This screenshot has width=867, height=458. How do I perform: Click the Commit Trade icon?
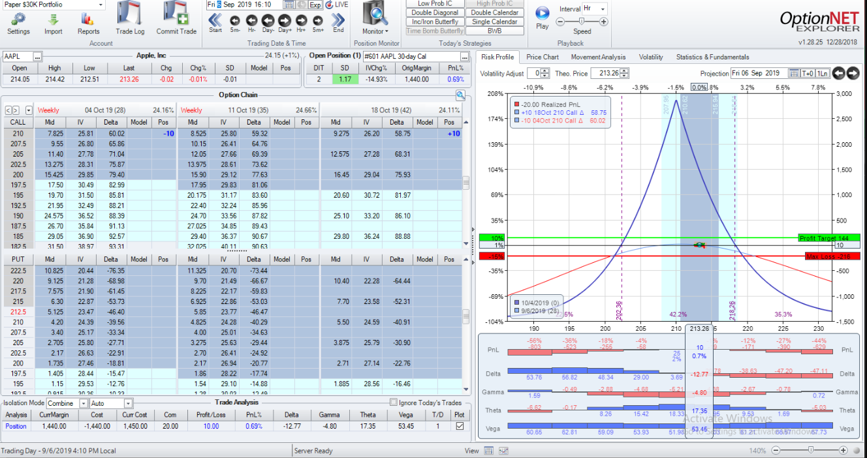(176, 18)
